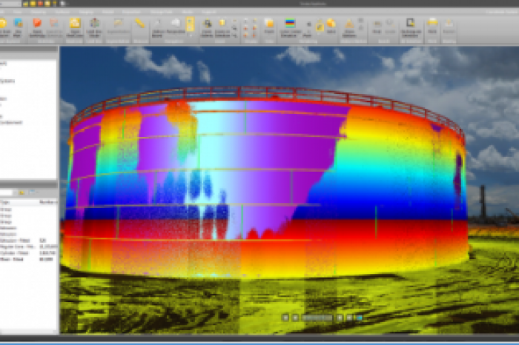Select the first item in the left tree panel

click(4, 64)
